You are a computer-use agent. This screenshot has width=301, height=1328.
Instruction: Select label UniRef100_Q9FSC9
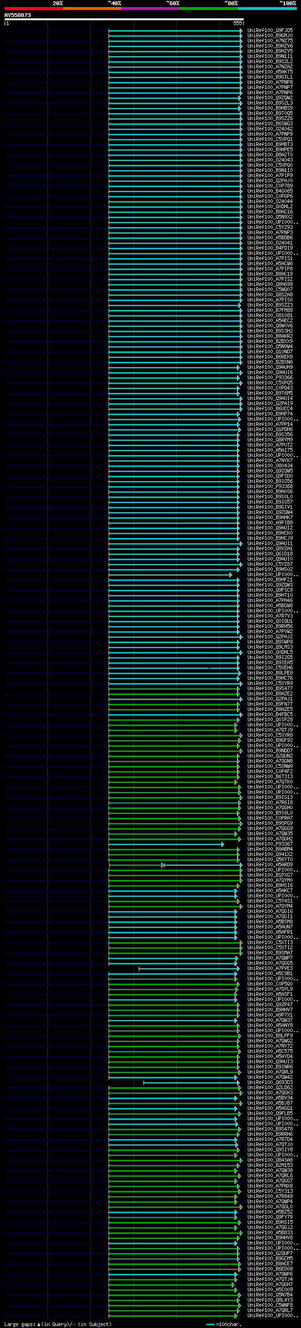(x=270, y=590)
